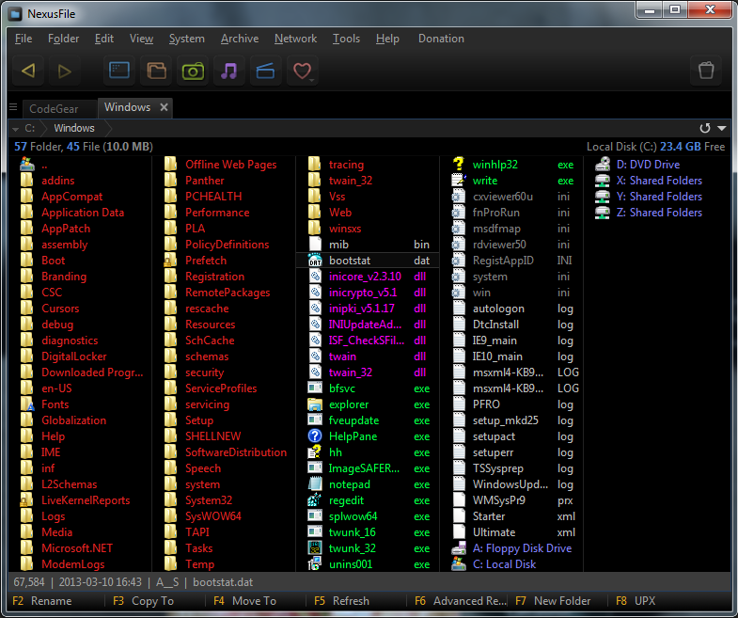Click the notepad file icon
The image size is (738, 618).
point(314,484)
